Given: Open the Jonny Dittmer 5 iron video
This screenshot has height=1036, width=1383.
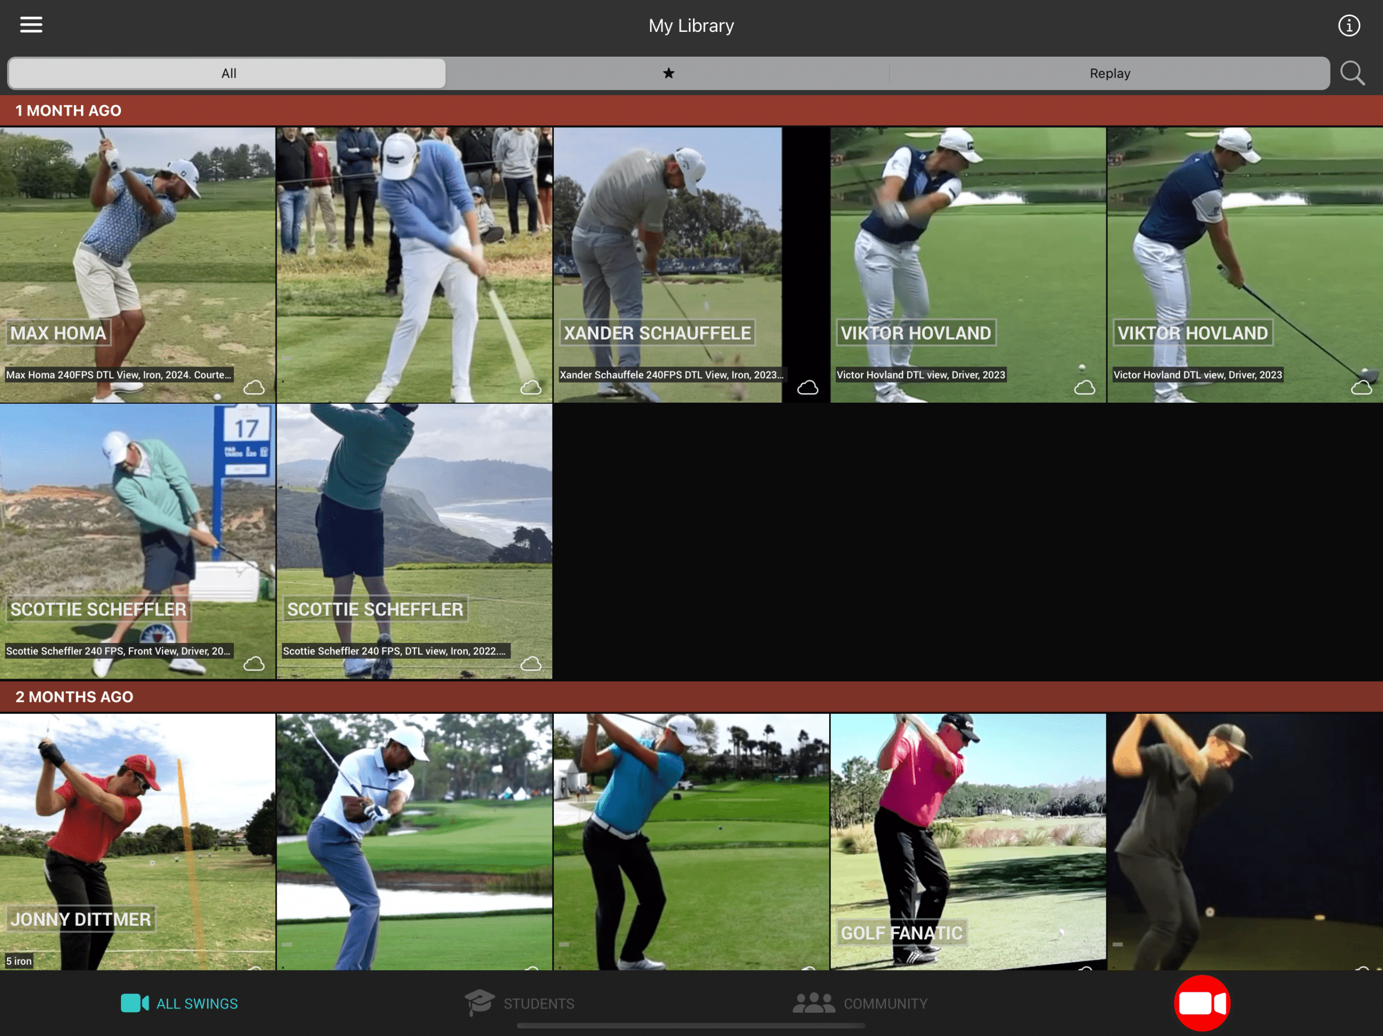Looking at the screenshot, I should point(138,842).
